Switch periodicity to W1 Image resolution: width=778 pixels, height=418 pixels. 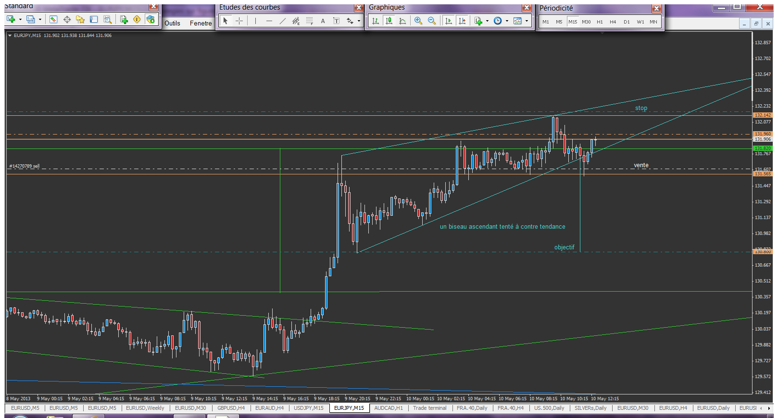pos(640,22)
